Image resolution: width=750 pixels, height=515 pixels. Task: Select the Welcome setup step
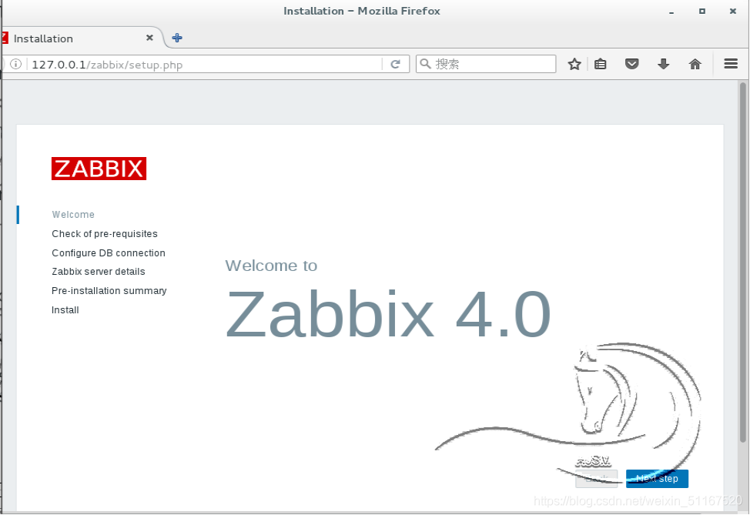pos(73,215)
